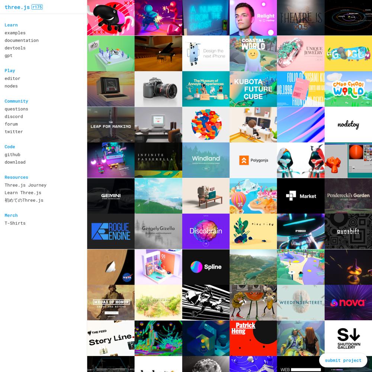Open the twitter link
This screenshot has height=372, width=372.
pyautogui.click(x=14, y=132)
